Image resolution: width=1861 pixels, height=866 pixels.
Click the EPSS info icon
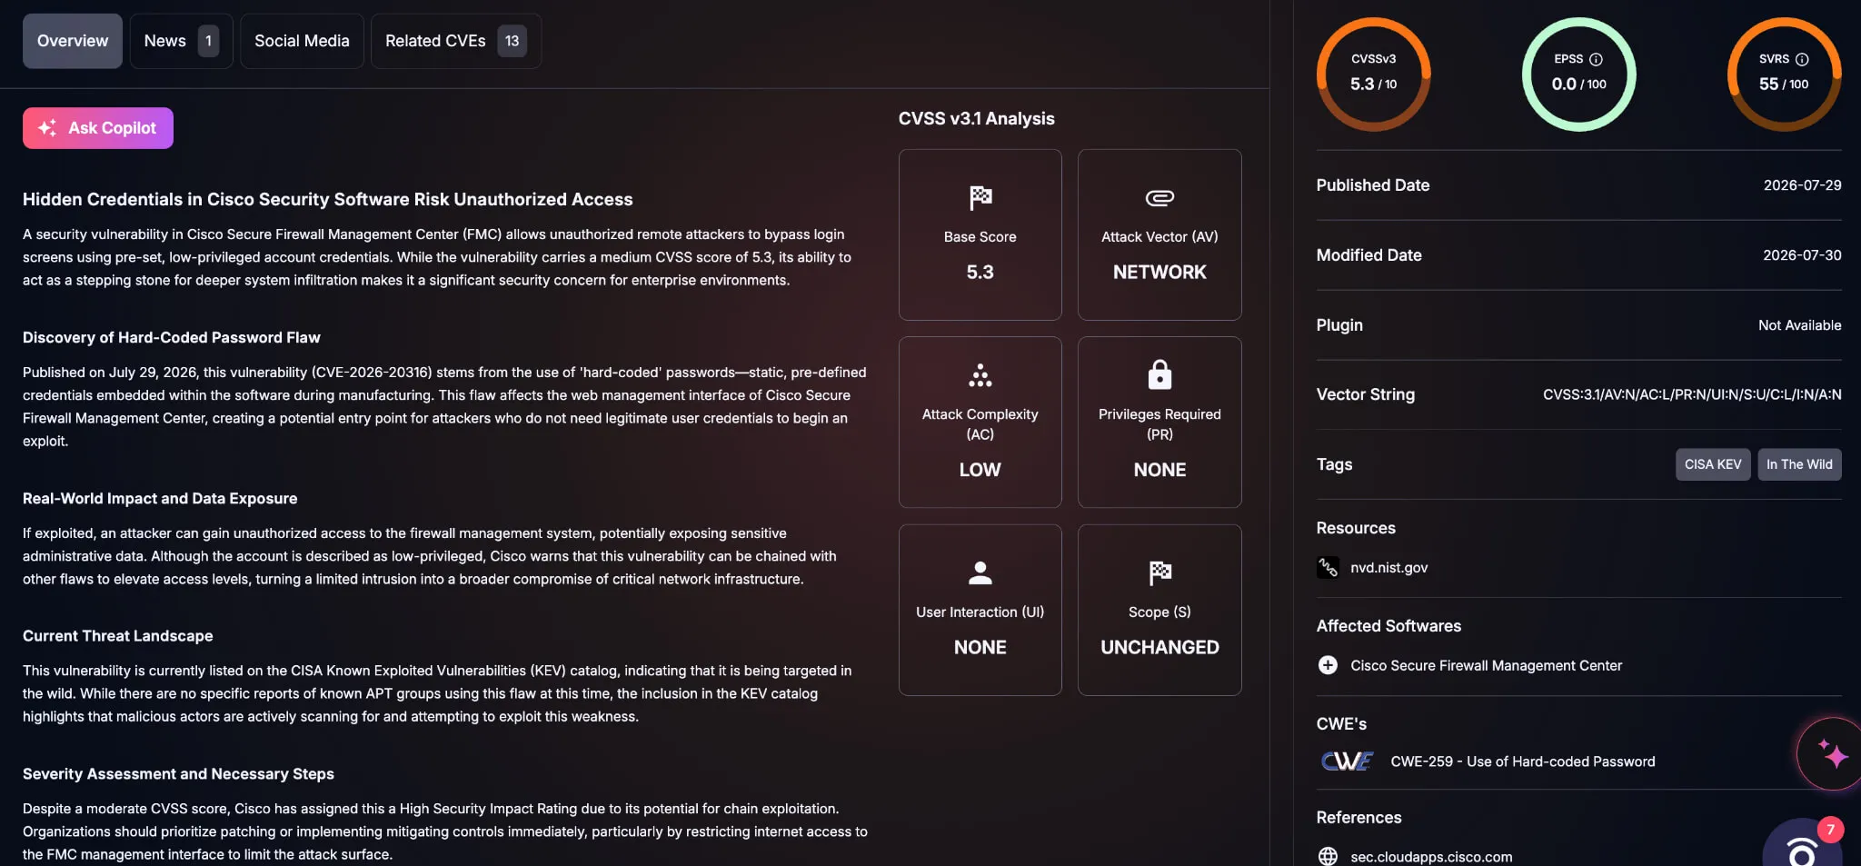(1596, 59)
